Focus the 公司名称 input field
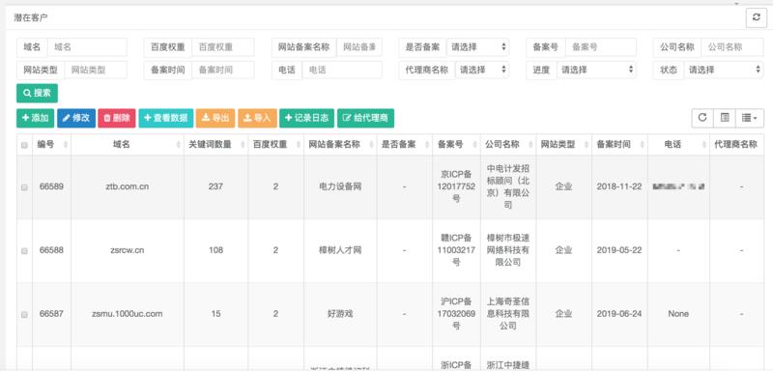 [x=732, y=47]
